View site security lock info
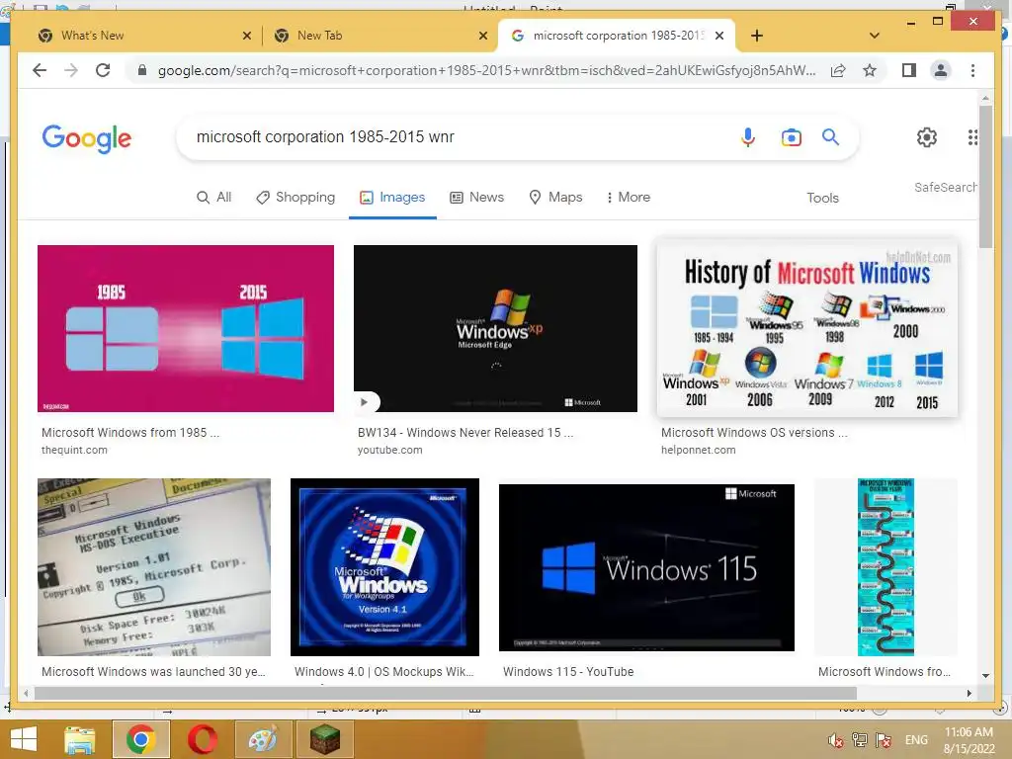The height and width of the screenshot is (759, 1012). point(142,70)
